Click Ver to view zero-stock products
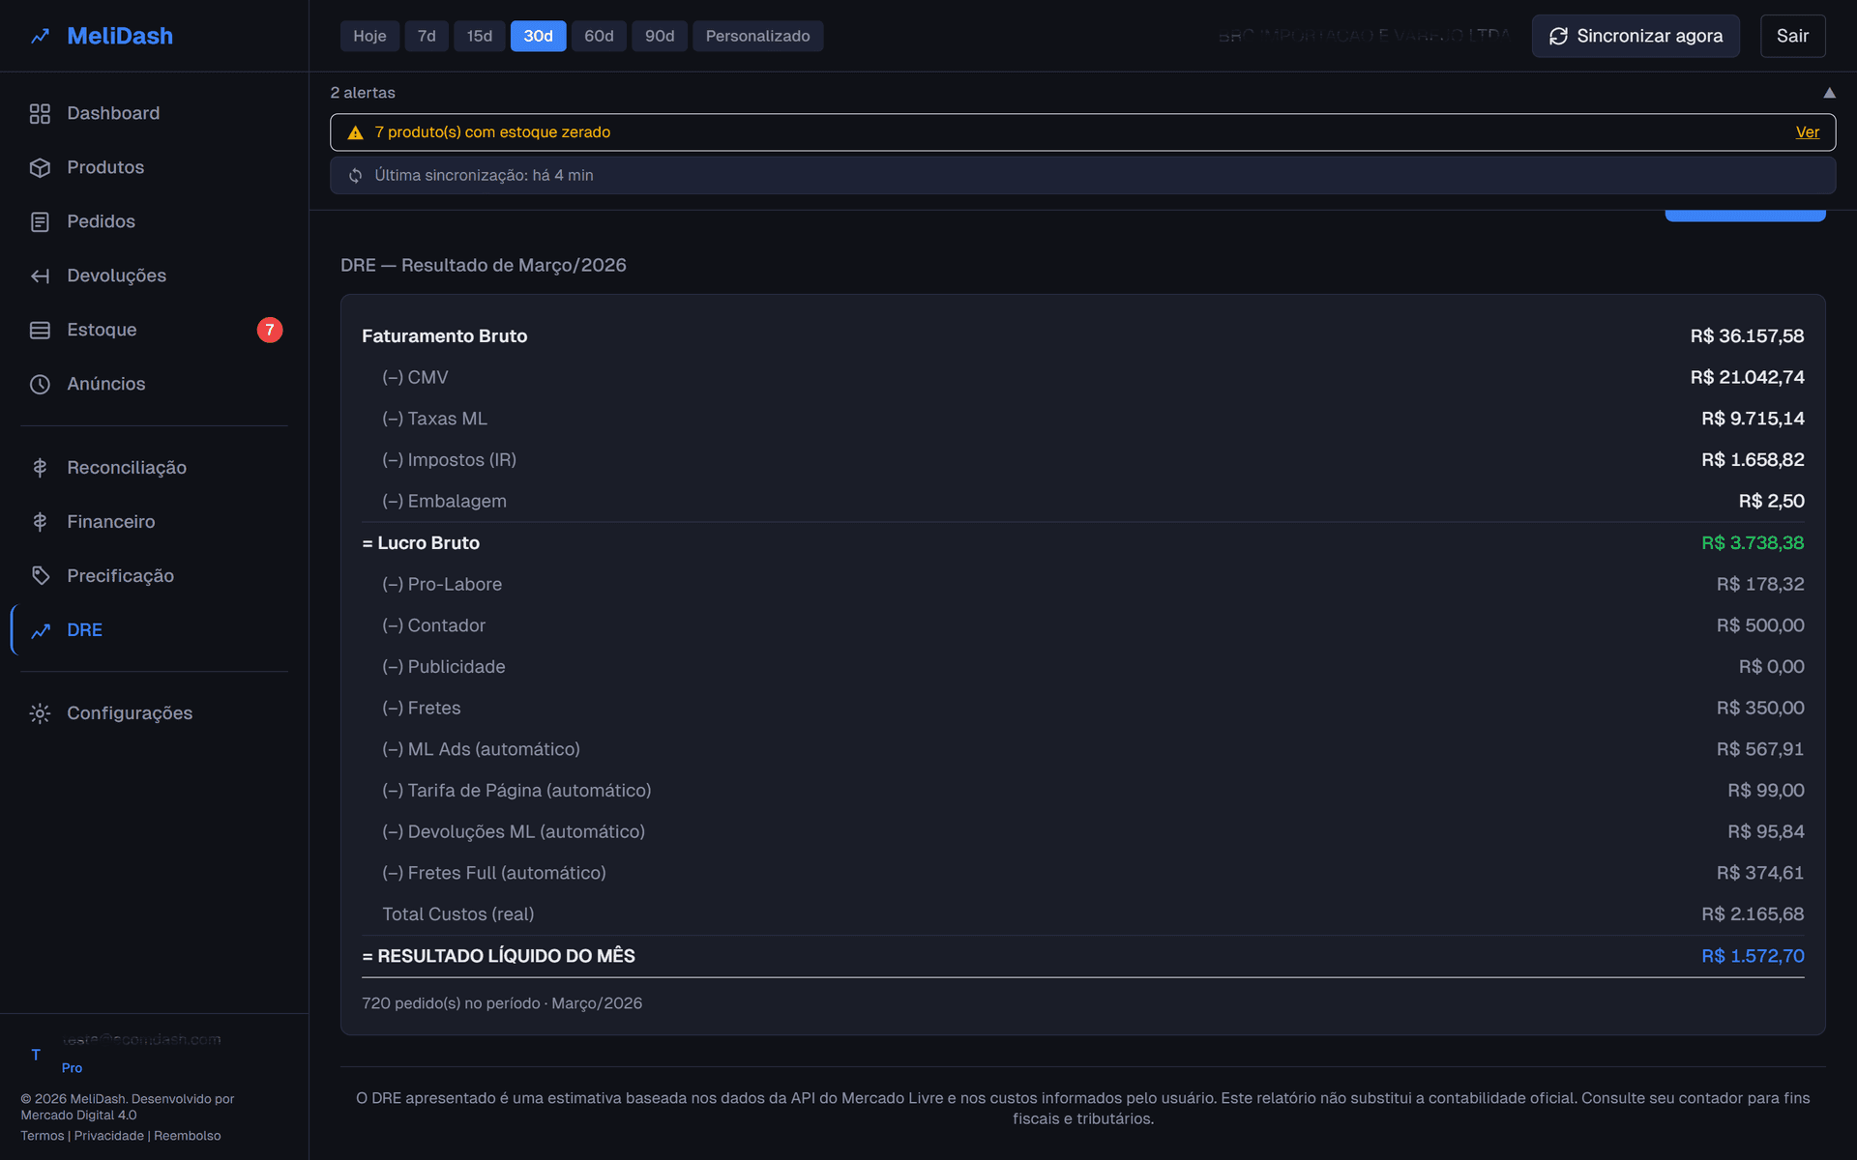1857x1160 pixels. click(1808, 131)
